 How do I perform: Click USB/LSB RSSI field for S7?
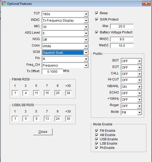click(47, 118)
